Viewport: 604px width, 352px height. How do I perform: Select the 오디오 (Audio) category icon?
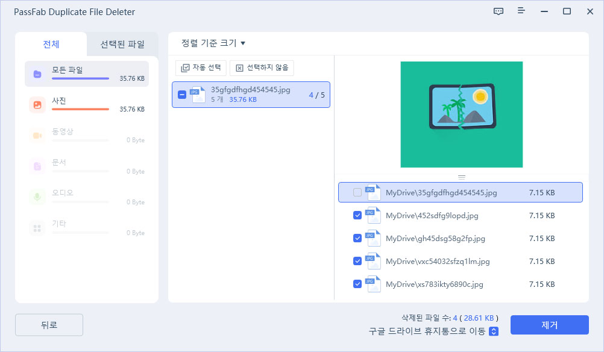coord(38,197)
